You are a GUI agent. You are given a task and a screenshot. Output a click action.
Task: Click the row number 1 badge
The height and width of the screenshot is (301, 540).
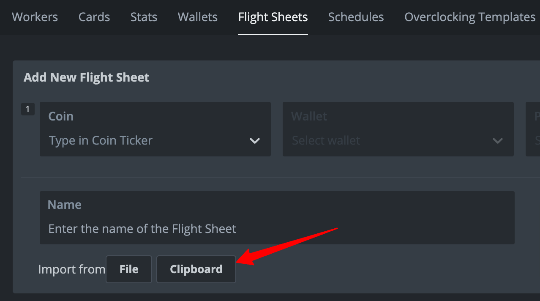click(x=27, y=109)
